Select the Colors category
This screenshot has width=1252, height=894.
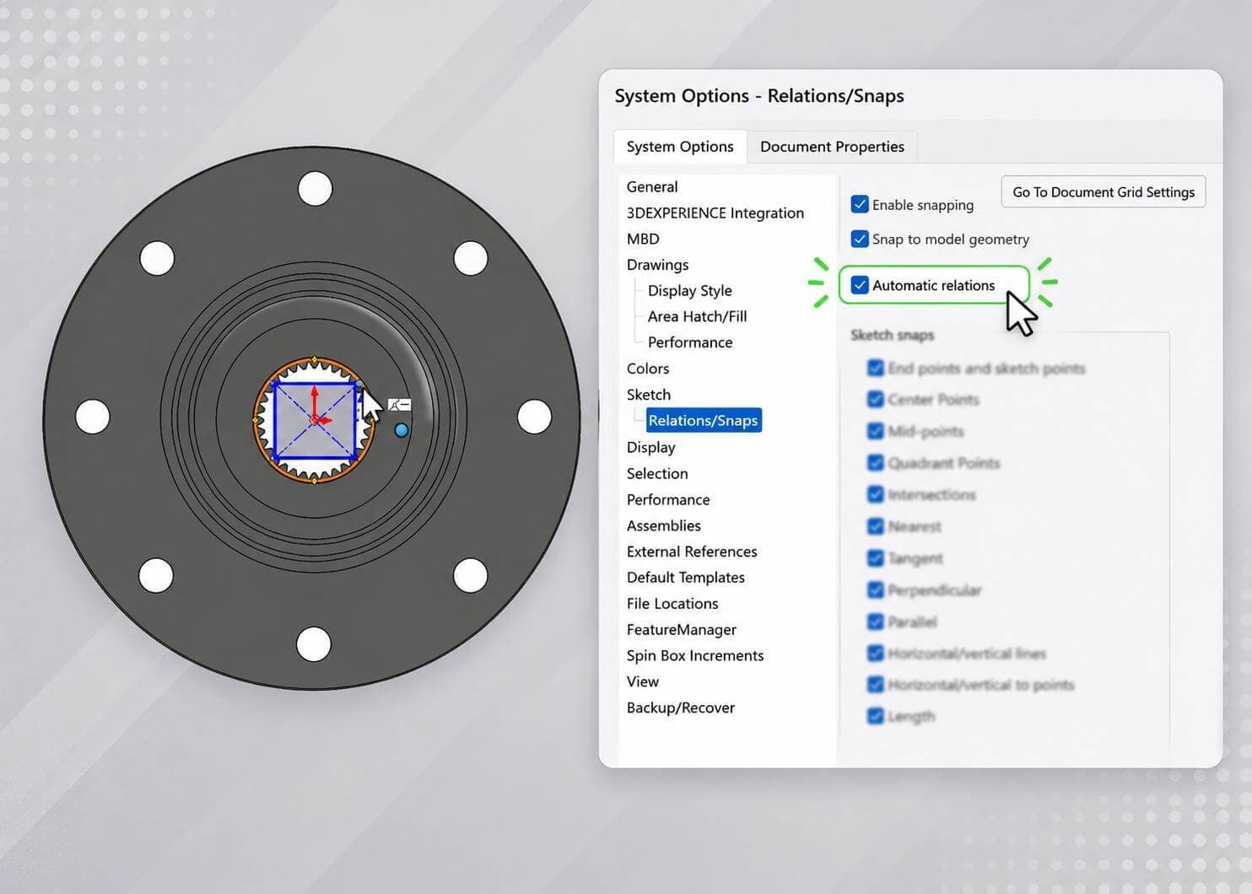click(648, 369)
